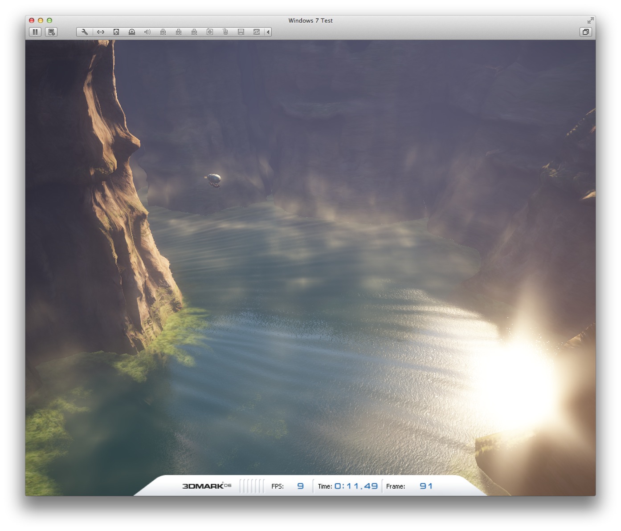Click the floppy disk device icon
This screenshot has height=531, width=621.
pyautogui.click(x=241, y=32)
